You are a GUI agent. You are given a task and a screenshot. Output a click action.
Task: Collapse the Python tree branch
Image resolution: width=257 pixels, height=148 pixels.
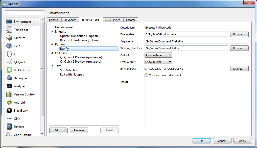(x=52, y=44)
